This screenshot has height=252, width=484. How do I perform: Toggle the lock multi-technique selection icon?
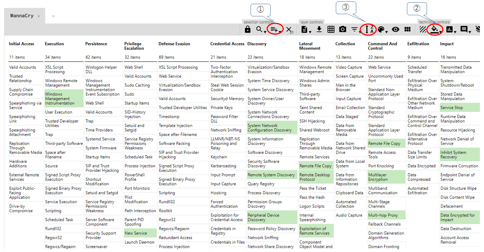[248, 29]
